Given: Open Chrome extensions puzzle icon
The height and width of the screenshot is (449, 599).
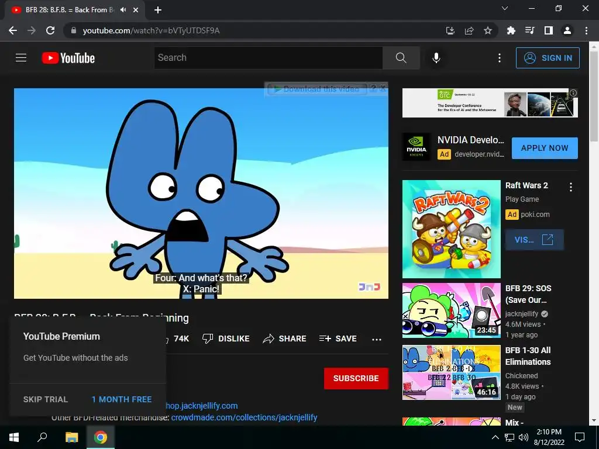Looking at the screenshot, I should [511, 30].
